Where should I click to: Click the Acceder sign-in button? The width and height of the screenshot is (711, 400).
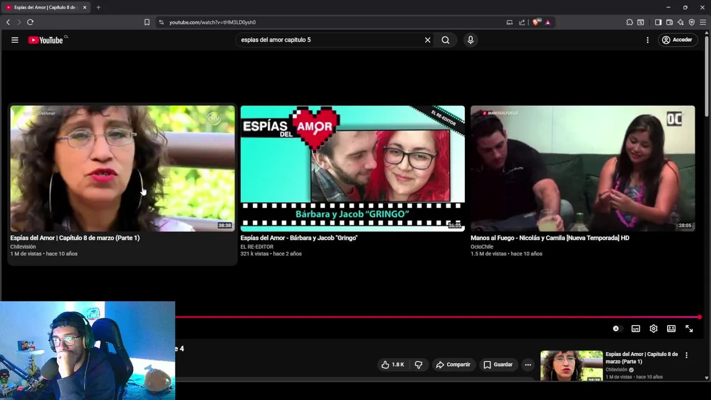click(678, 40)
